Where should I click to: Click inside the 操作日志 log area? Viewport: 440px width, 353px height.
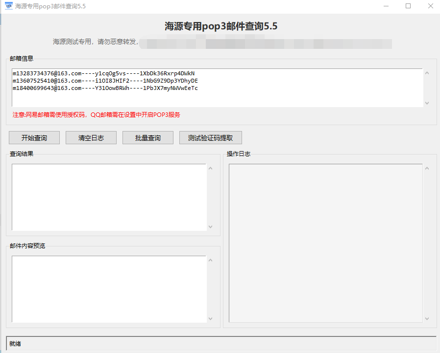325,243
